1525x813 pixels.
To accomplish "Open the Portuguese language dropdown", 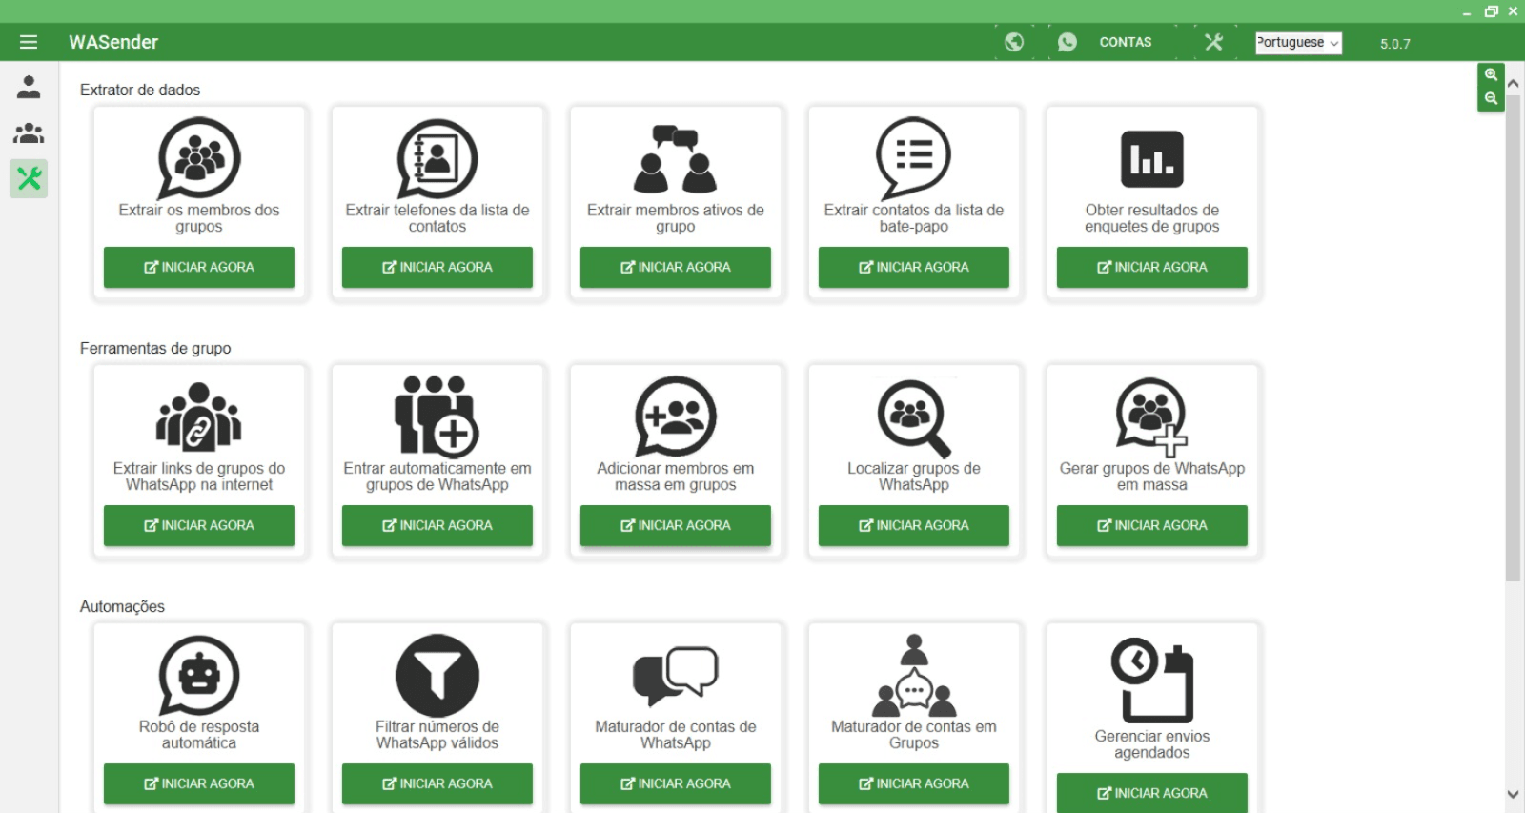I will (x=1298, y=43).
